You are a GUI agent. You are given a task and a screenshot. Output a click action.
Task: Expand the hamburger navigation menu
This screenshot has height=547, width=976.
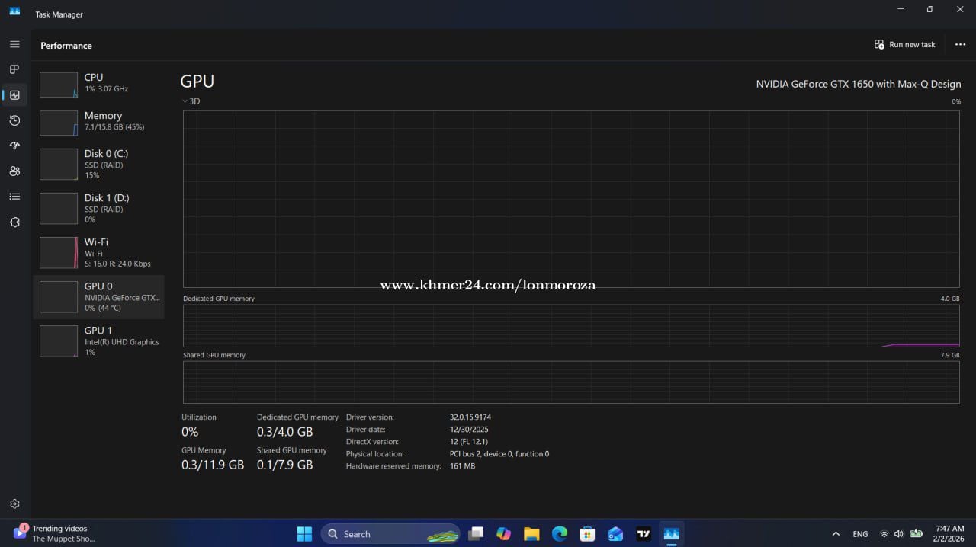(14, 44)
